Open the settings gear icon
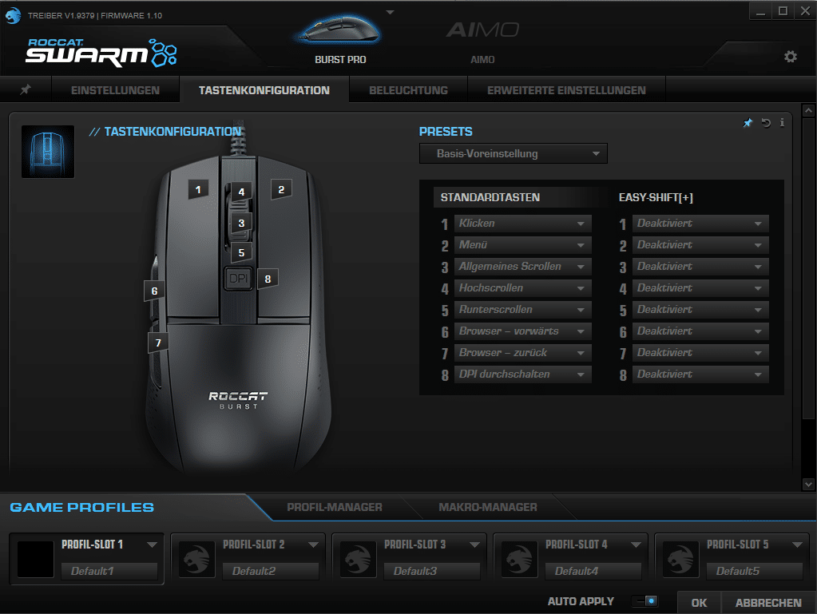817x614 pixels. point(790,57)
